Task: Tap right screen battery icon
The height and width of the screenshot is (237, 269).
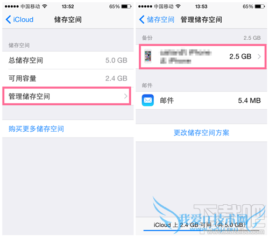Action: coord(260,6)
